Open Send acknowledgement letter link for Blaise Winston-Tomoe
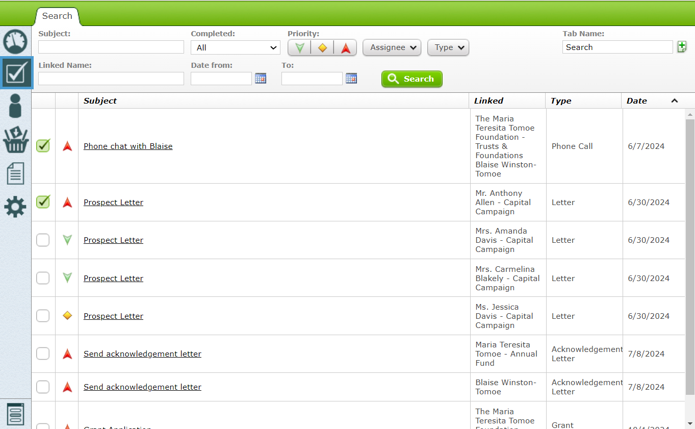Screen dimensions: 695x429 pyautogui.click(x=142, y=387)
